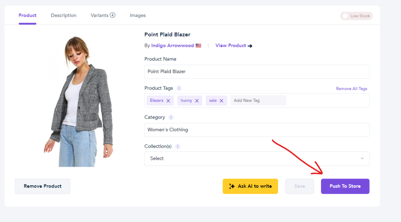
Task: Open the Variants tab
Action: (x=103, y=16)
